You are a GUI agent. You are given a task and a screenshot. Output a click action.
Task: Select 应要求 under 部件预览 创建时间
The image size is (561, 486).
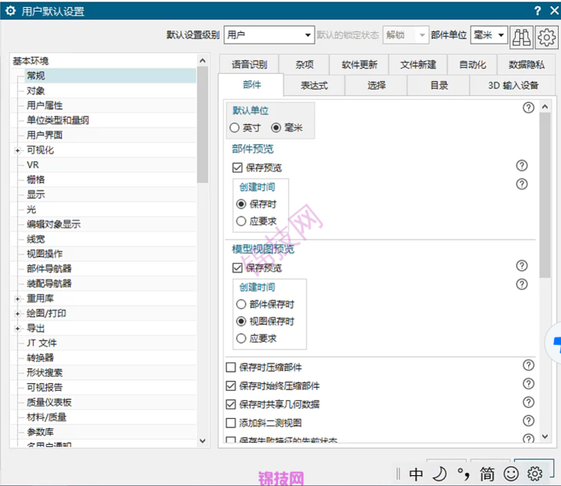coord(241,221)
